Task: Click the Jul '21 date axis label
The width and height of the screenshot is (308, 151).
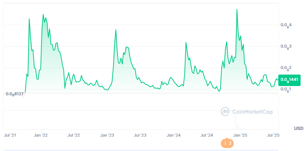Action: pyautogui.click(x=10, y=135)
